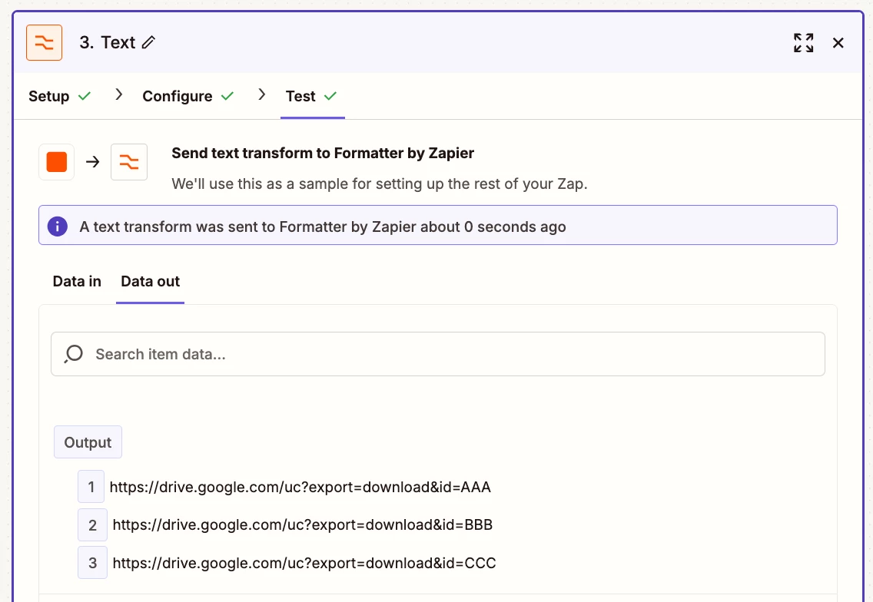The width and height of the screenshot is (873, 602).
Task: Click the Formatter icon beside step title
Action: [44, 42]
